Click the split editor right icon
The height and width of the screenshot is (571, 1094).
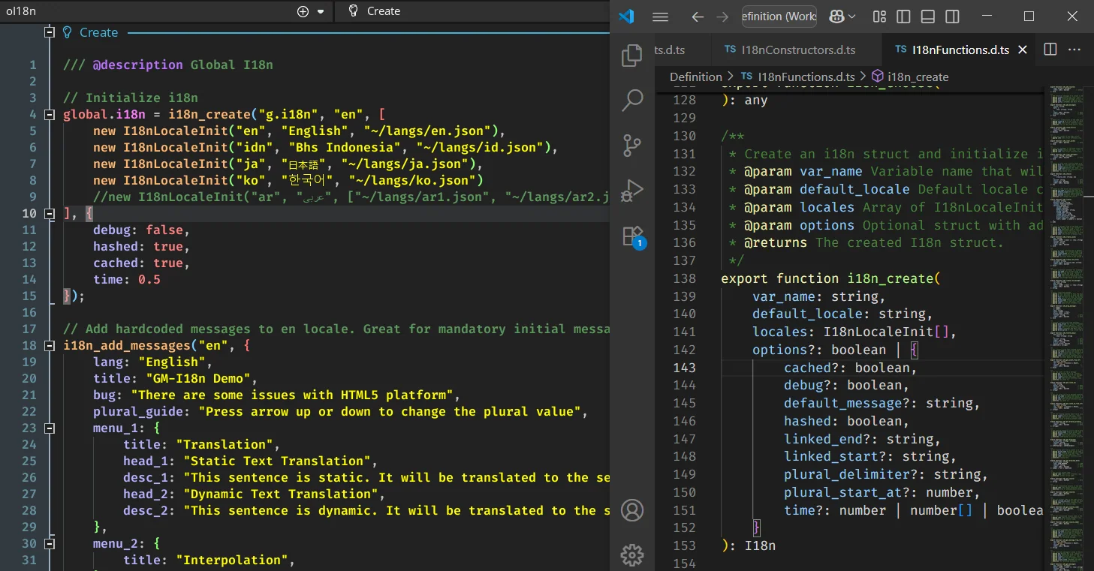click(1050, 50)
